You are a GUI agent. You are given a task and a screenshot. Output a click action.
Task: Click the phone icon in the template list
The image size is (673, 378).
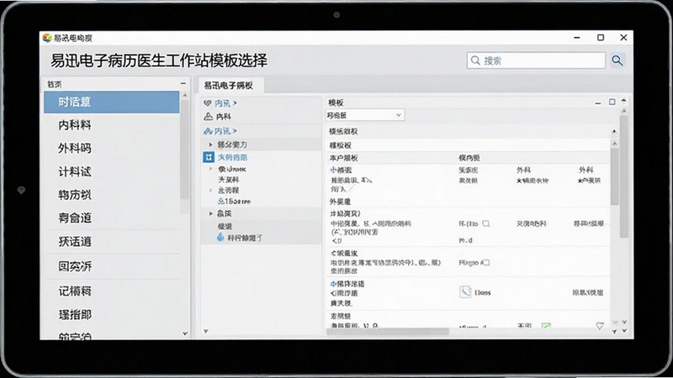point(465,291)
